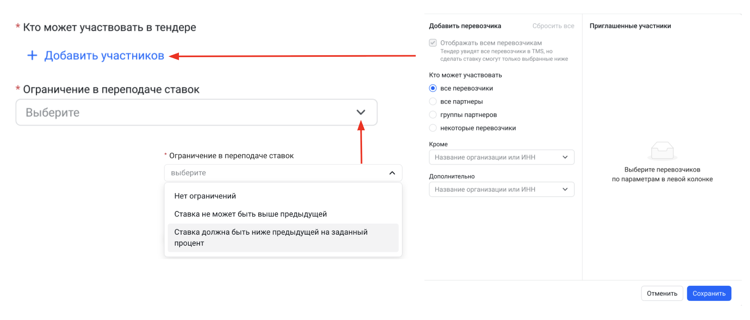Viewport: 750px width, 320px height.
Task: Click chevron-down arrow in large Выберите dropdown
Action: 361,112
